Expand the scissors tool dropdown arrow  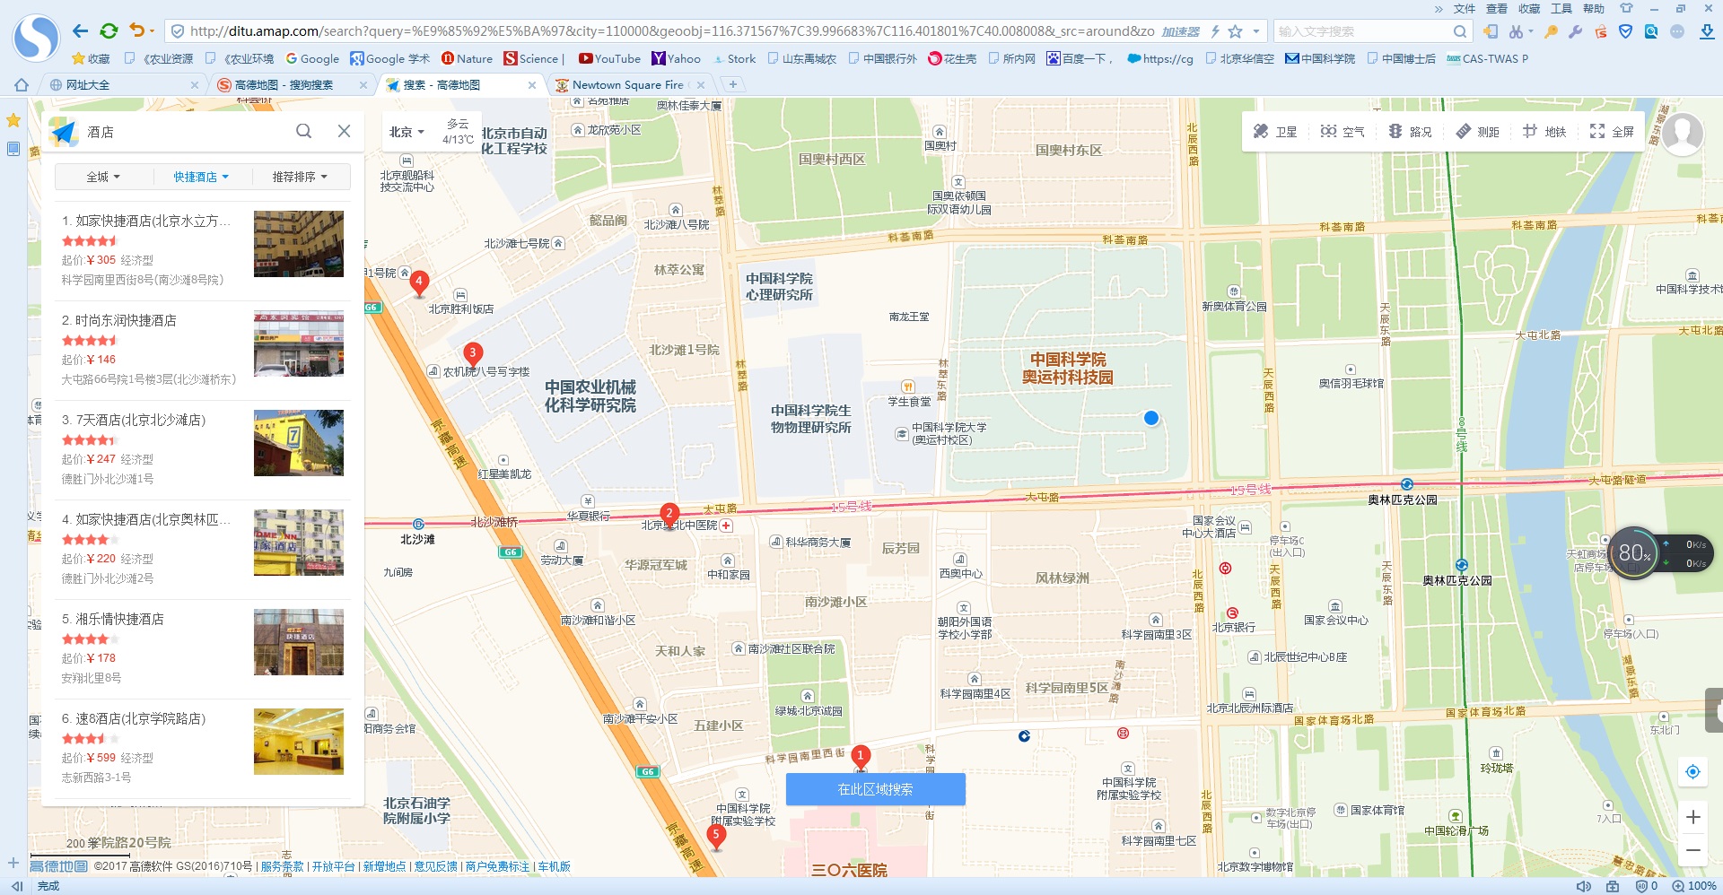(1531, 31)
